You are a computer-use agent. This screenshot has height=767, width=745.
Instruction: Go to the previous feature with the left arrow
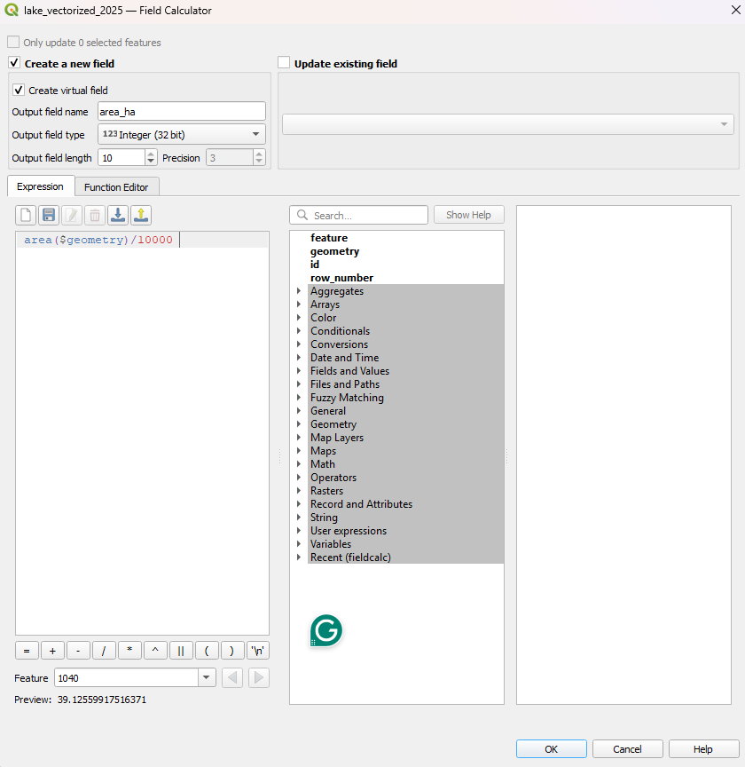click(232, 678)
